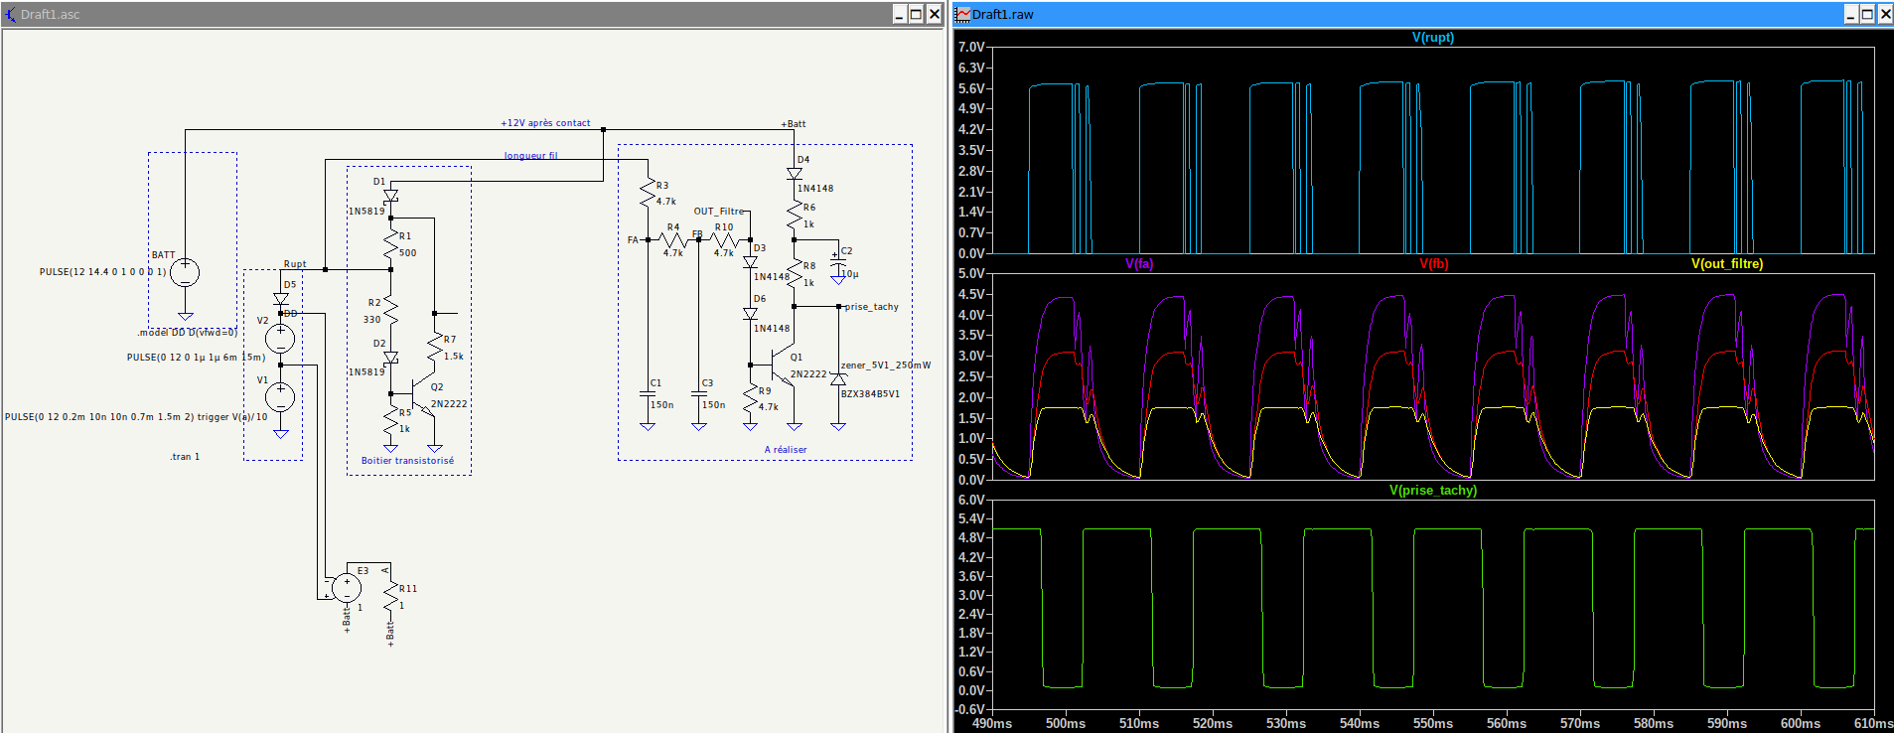Click the green V(prise_tachy) trace label
This screenshot has height=733, width=1894.
tap(1432, 491)
